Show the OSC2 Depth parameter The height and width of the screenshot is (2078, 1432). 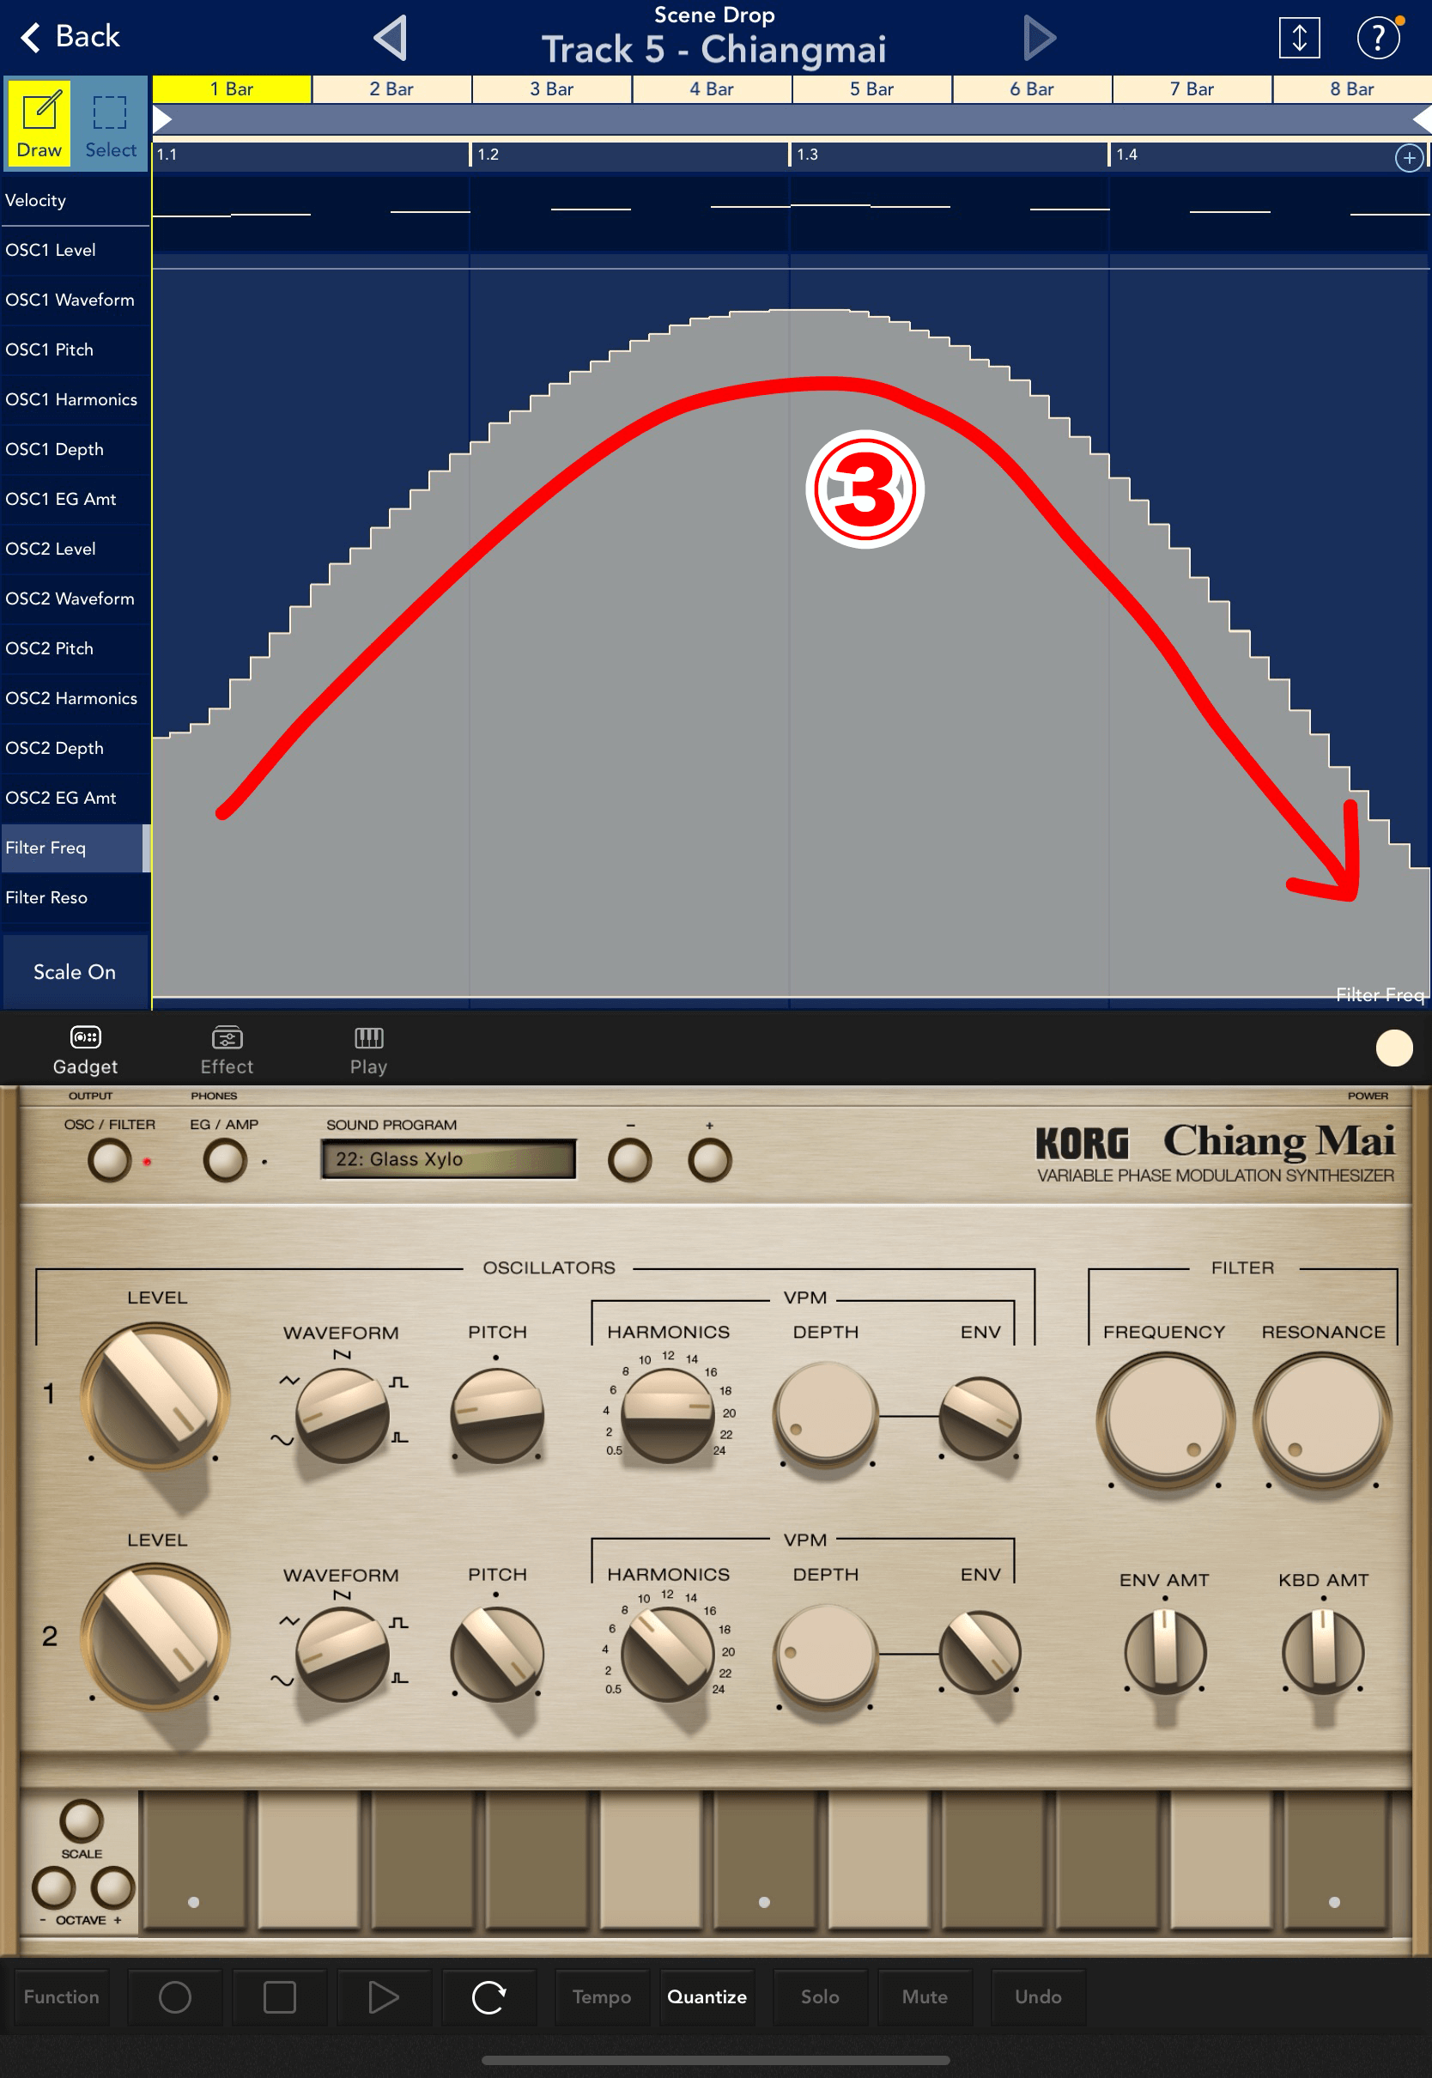75,748
